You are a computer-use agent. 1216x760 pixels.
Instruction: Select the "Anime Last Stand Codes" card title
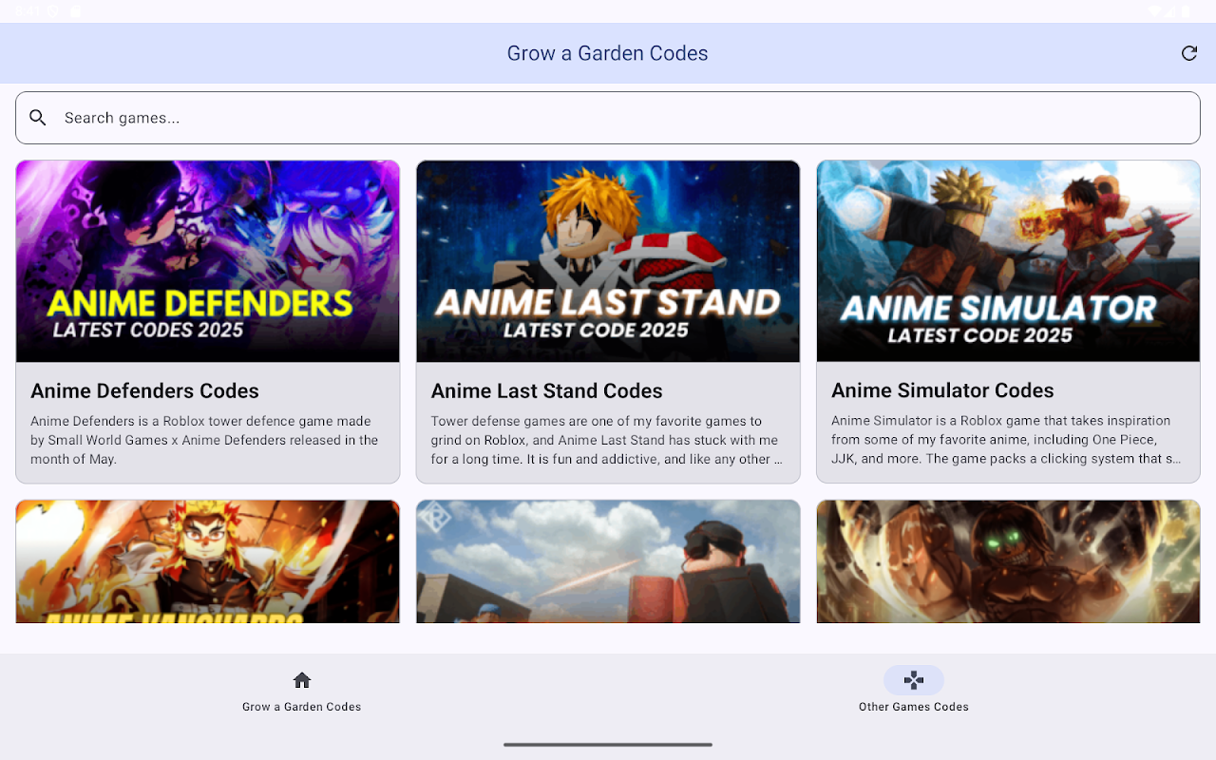point(547,390)
